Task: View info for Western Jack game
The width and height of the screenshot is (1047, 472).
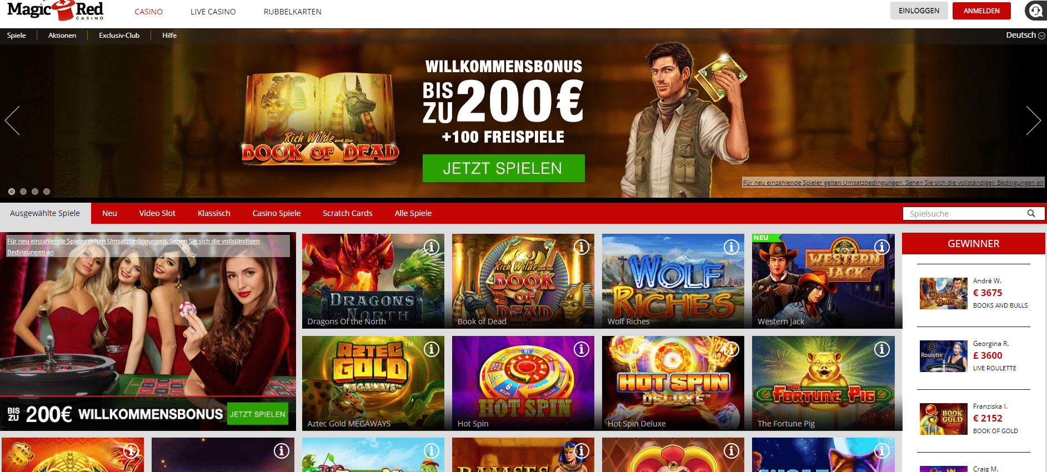Action: point(882,247)
